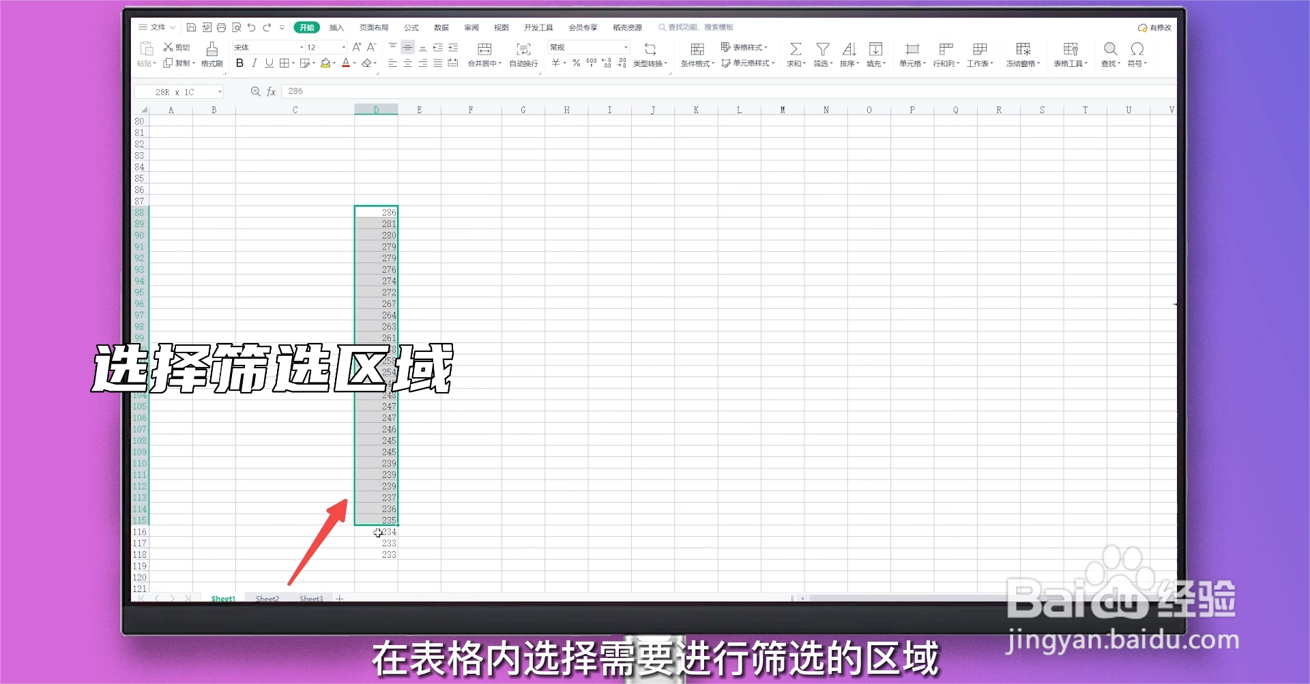This screenshot has height=684, width=1310.
Task: Apply cell borders icon
Action: point(285,63)
